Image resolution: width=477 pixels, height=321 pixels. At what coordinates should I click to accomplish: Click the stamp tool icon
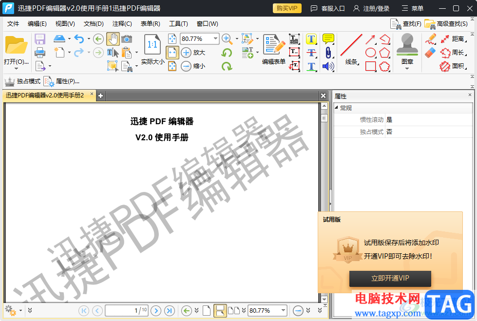[x=407, y=45]
